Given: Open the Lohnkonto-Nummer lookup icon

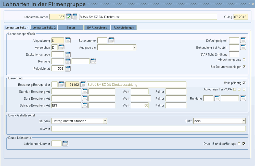Looking at the screenshot, I should pyautogui.click(x=65, y=143).
